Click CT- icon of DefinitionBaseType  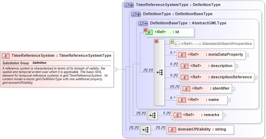coord(143,24)
